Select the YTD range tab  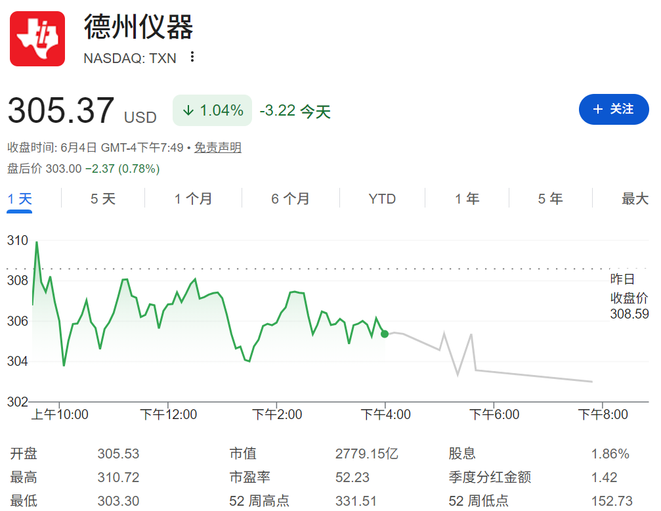(382, 198)
